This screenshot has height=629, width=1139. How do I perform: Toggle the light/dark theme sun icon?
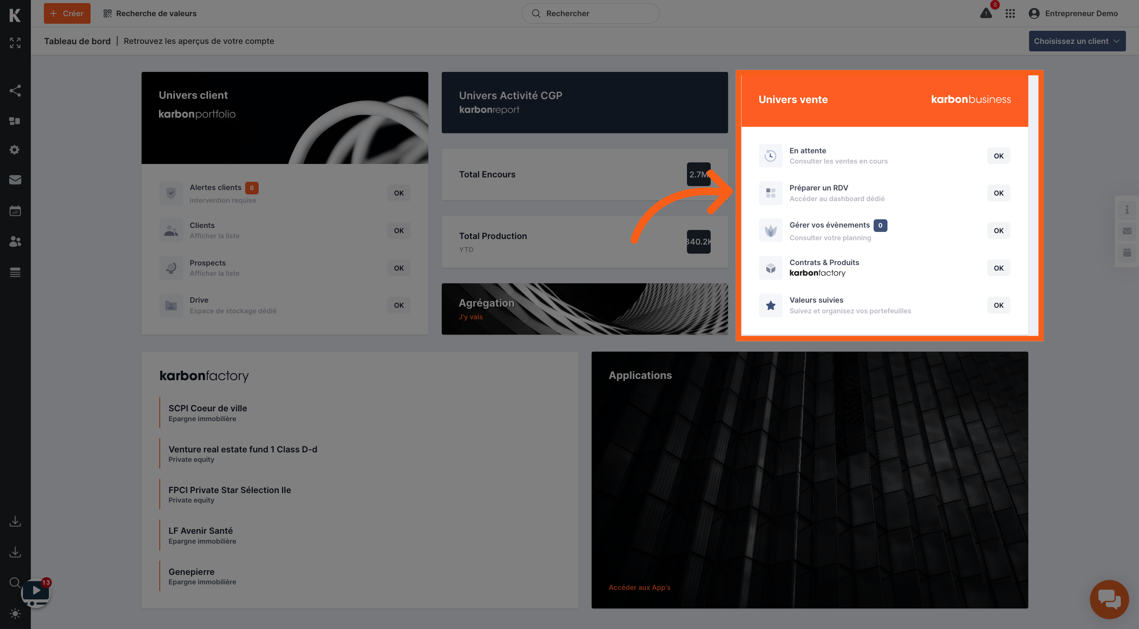[15, 613]
